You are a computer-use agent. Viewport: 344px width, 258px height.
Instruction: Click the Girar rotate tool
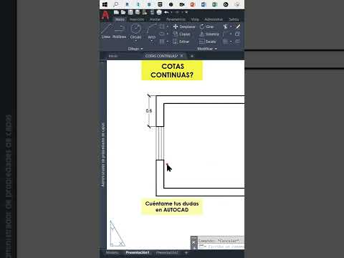pos(207,27)
